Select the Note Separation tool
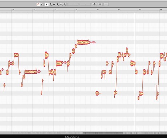Screen dimensions: 167x138 pyautogui.click(x=65, y=4)
